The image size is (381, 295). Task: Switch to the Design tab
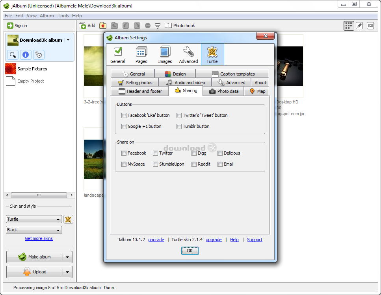click(x=175, y=74)
